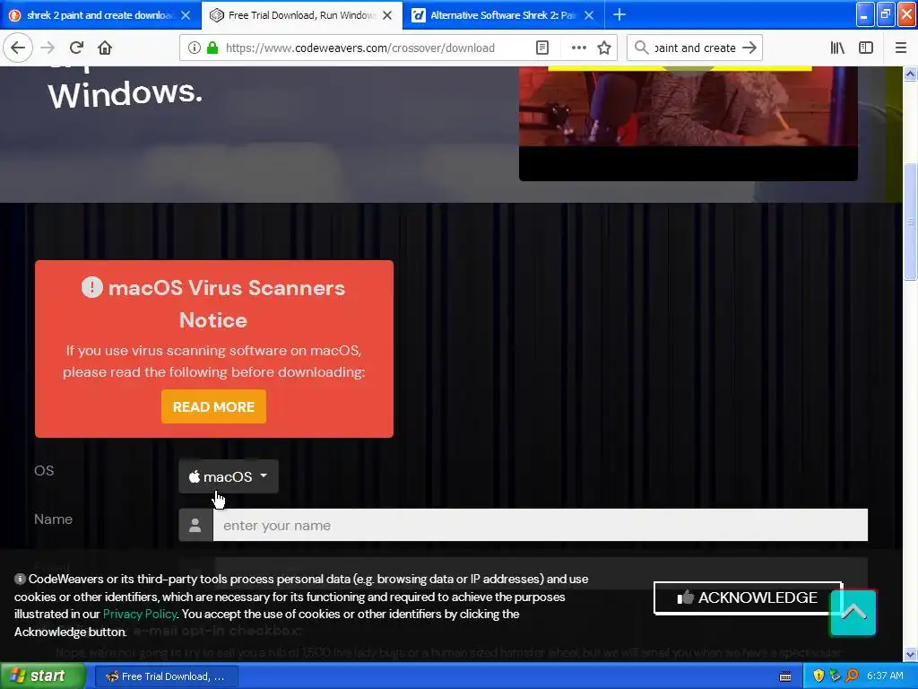This screenshot has width=918, height=689.
Task: Click the ACKNOWLEDGE cookie button
Action: click(748, 597)
